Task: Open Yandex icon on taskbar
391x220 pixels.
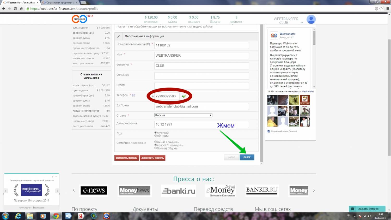Action: pos(81,216)
